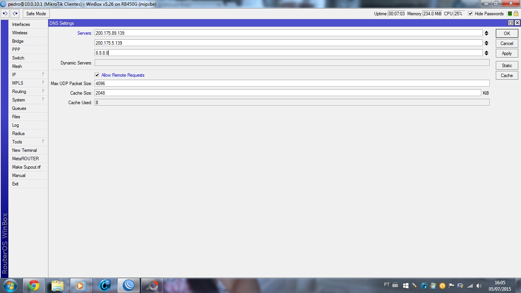Screen dimensions: 521x293
Task: Click down arrow beside server 200.175.89.139
Action: coord(486,34)
